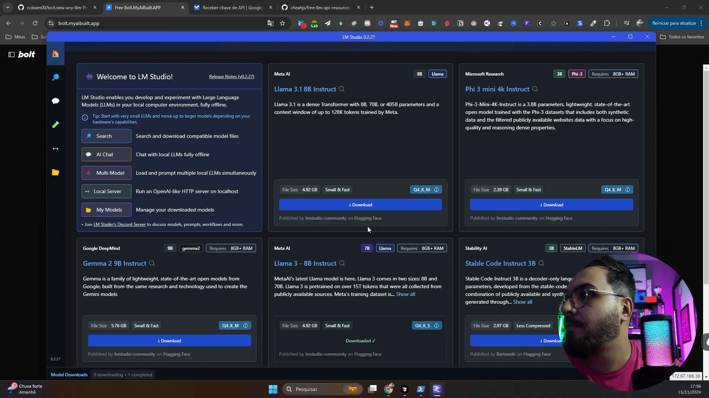Download Phi 3 mini 4k Instruct model

click(551, 205)
